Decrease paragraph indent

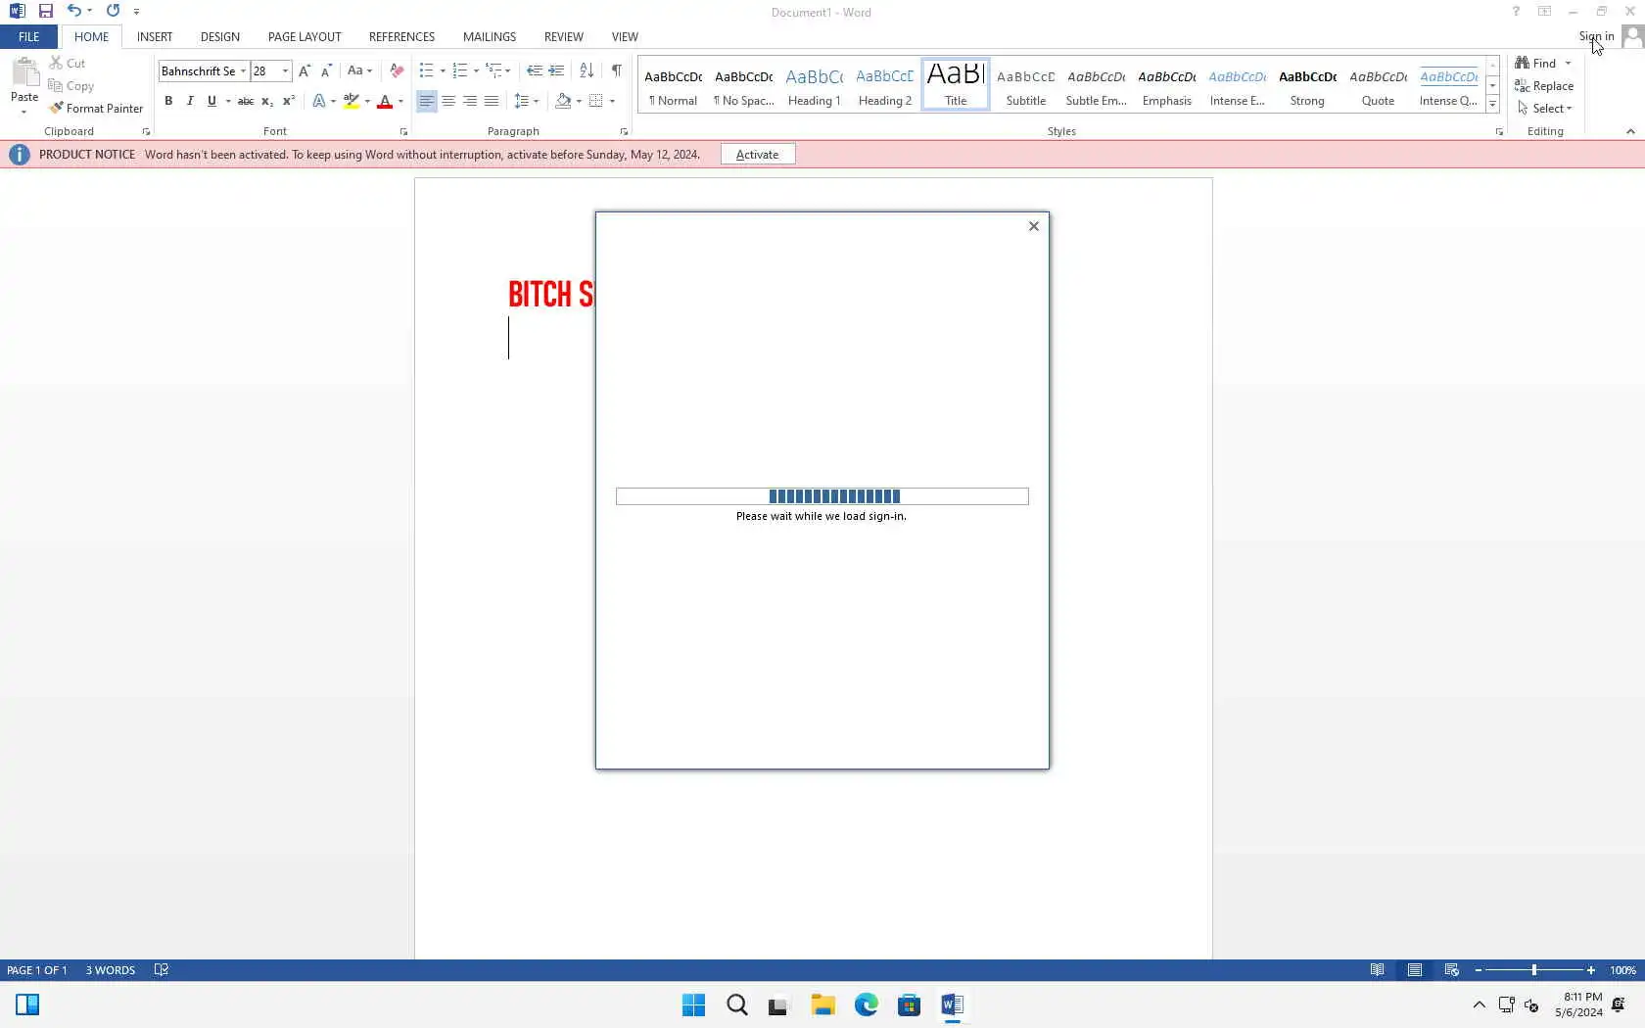[534, 70]
